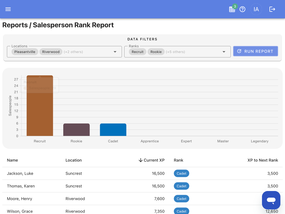The height and width of the screenshot is (214, 285).
Task: Sort by Current XP column header
Action: point(154,160)
